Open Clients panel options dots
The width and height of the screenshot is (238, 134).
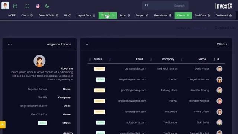(88, 44)
